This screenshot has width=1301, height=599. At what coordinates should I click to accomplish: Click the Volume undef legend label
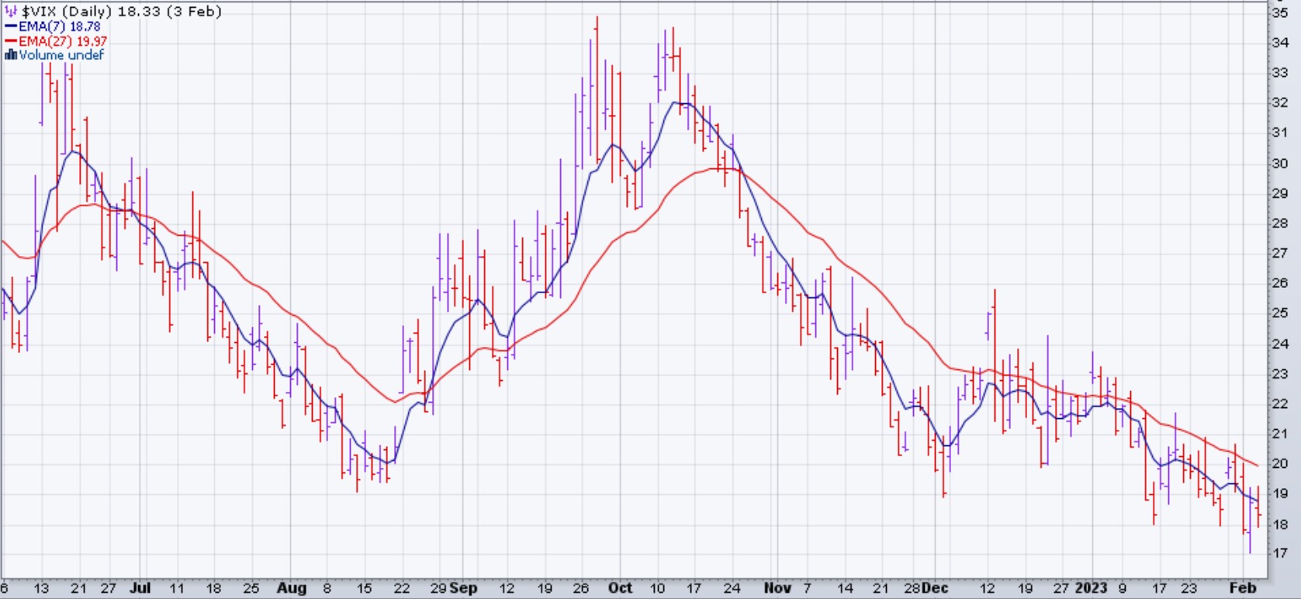coord(61,55)
